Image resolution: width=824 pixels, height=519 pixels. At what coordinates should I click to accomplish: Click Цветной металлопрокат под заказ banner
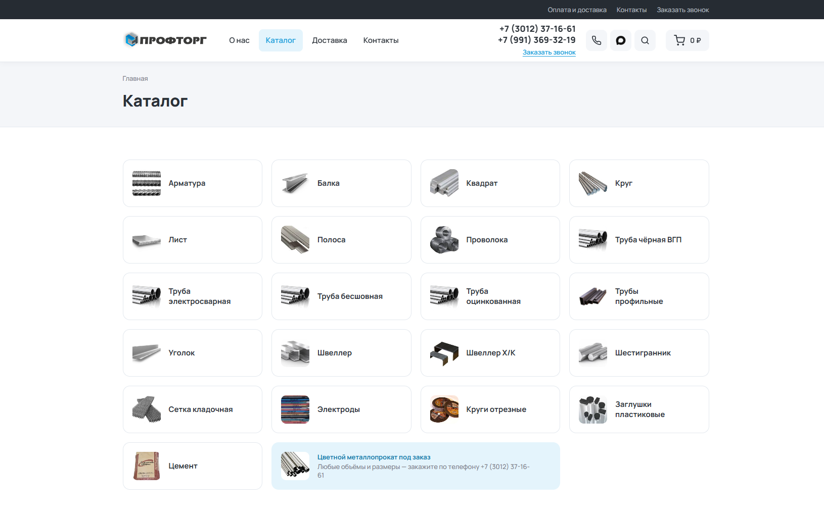coord(416,466)
